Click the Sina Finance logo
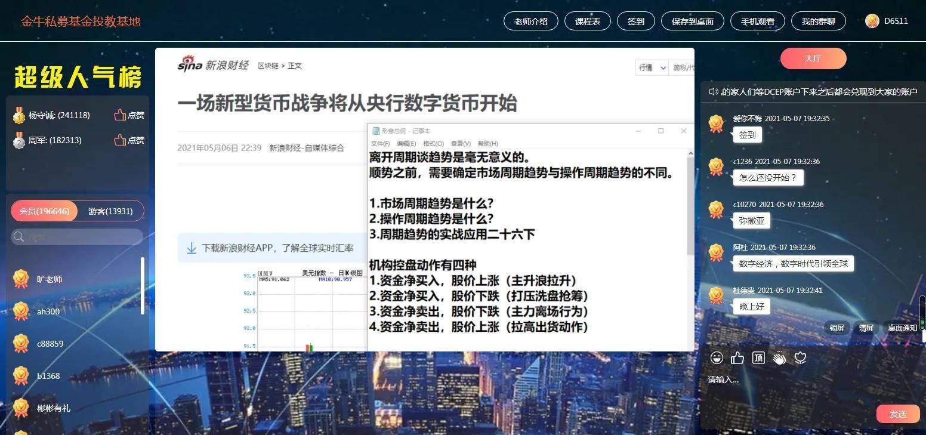The image size is (926, 435). pos(190,65)
